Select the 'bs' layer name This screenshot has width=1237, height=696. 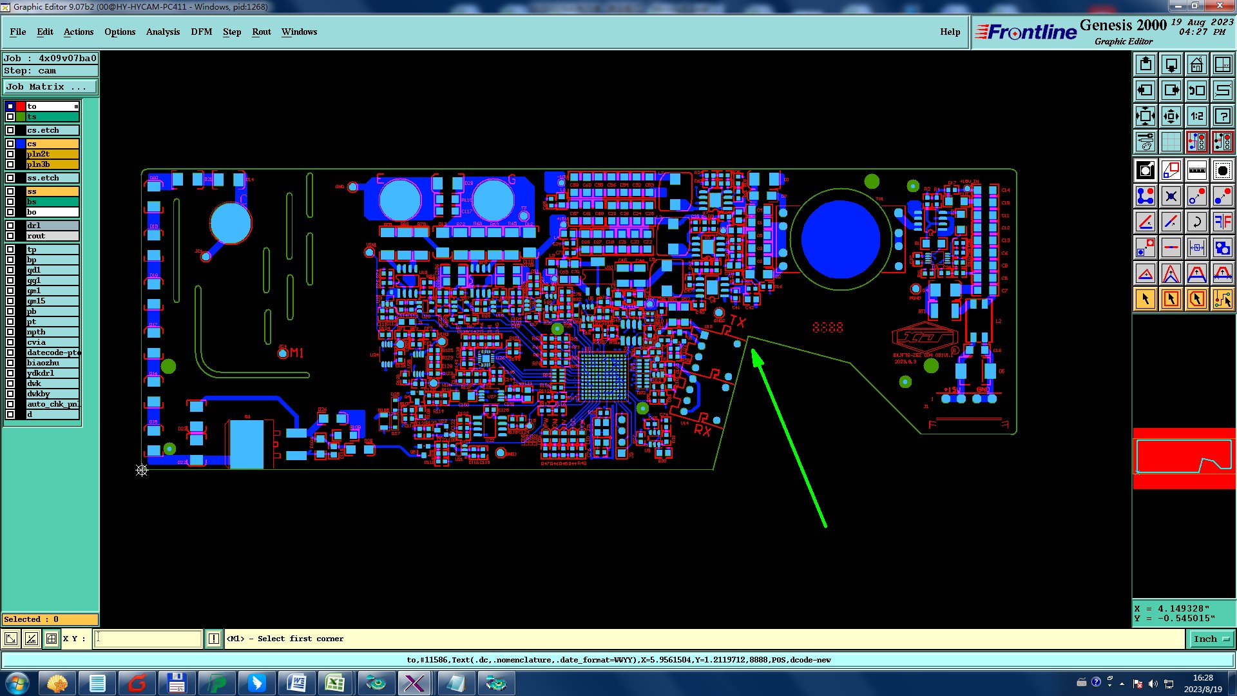tap(52, 202)
